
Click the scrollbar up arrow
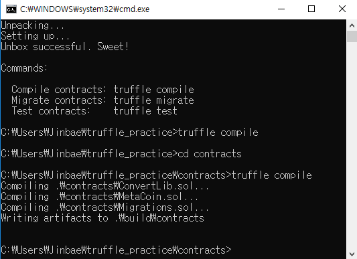pyautogui.click(x=352, y=25)
